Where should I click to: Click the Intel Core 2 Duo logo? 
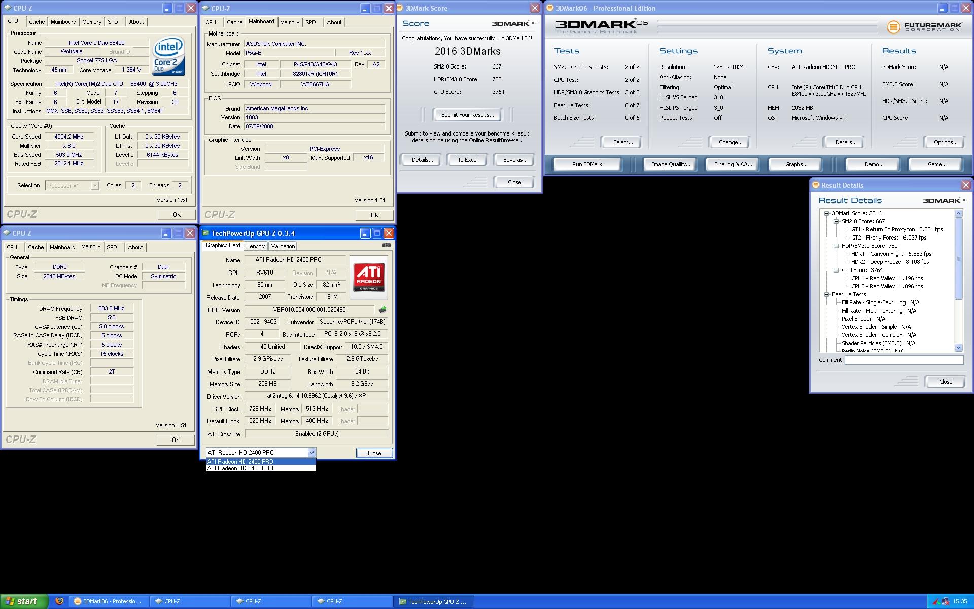click(168, 56)
